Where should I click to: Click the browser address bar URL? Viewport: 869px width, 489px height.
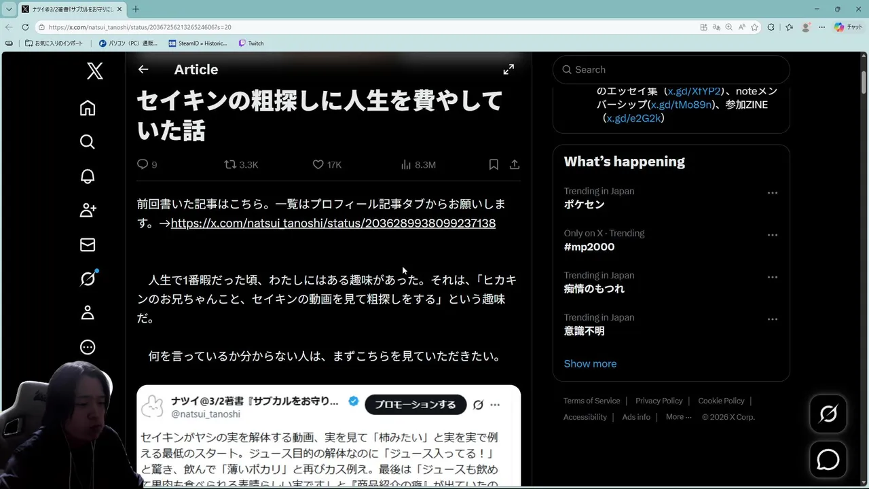tap(140, 27)
